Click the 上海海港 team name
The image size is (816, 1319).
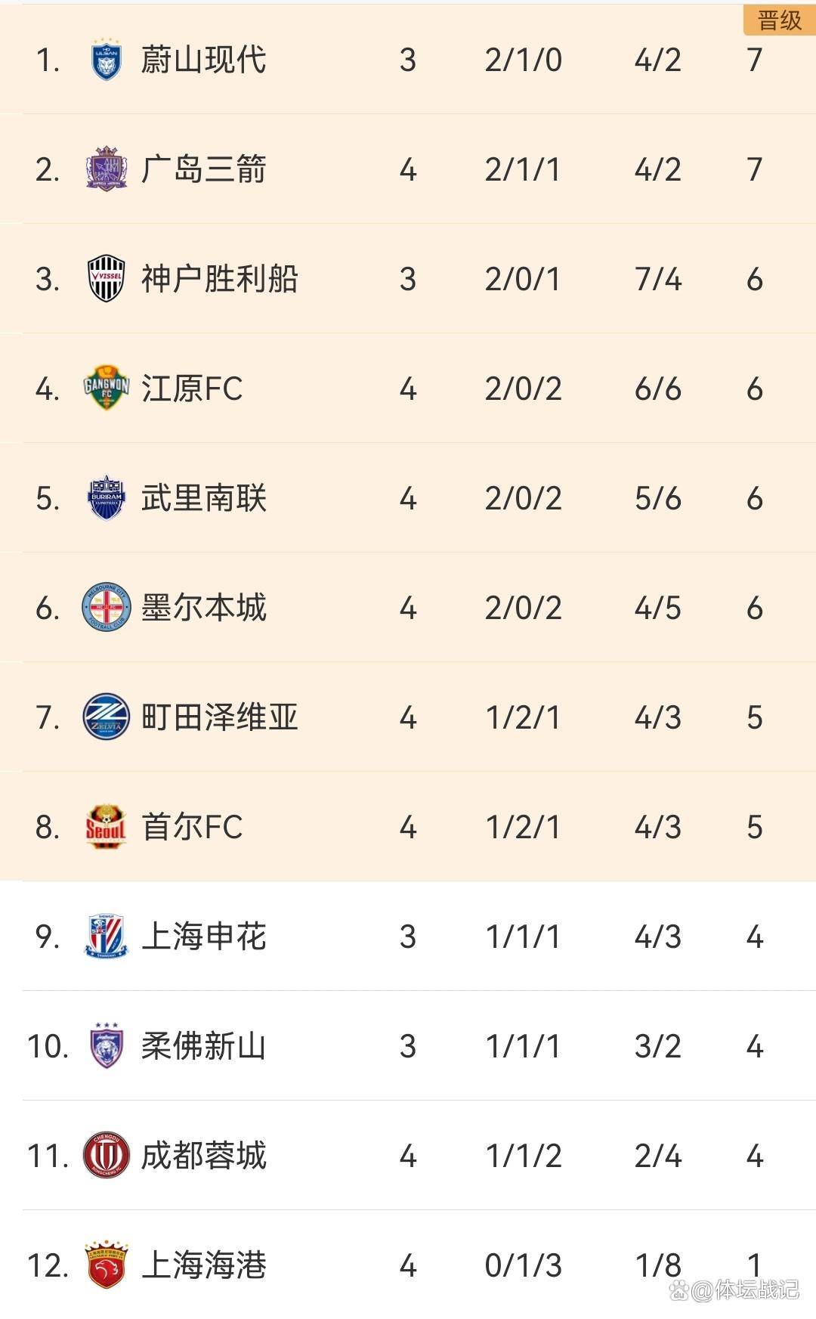[203, 1265]
